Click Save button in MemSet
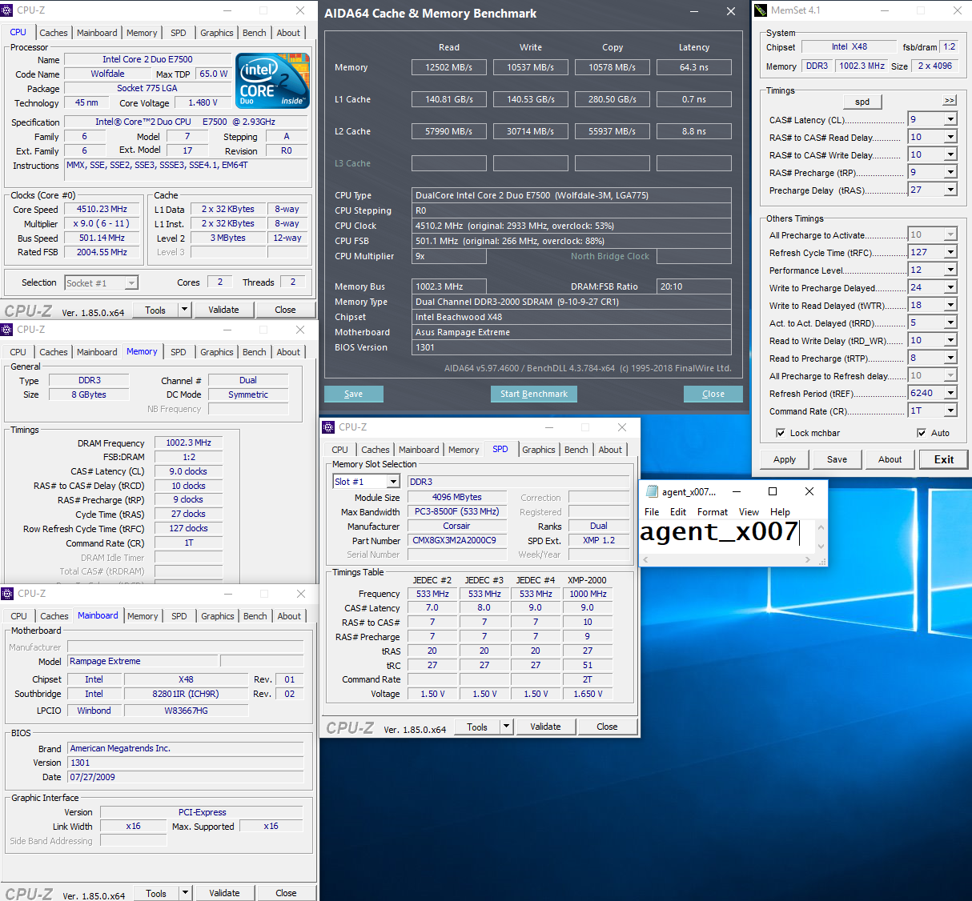This screenshot has height=901, width=972. click(x=837, y=459)
